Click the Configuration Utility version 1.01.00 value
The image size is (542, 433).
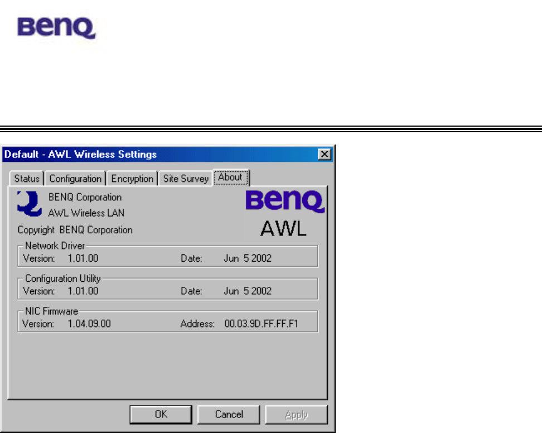pos(83,291)
